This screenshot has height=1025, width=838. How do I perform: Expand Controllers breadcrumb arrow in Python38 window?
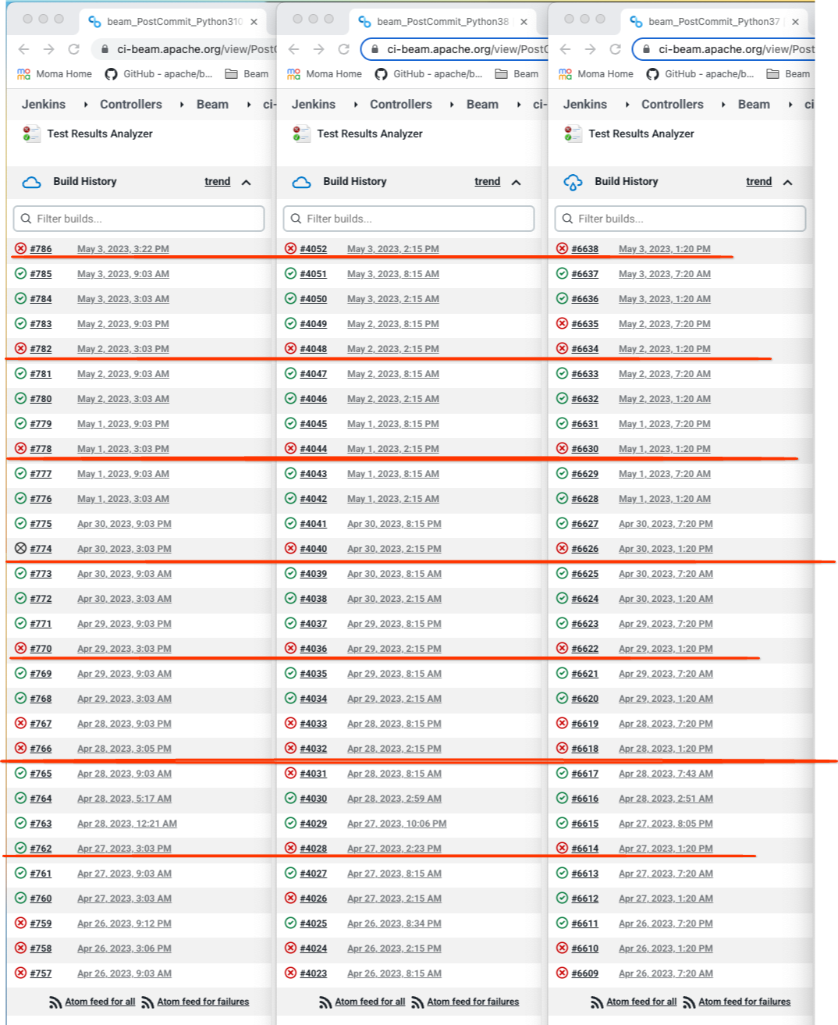452,105
